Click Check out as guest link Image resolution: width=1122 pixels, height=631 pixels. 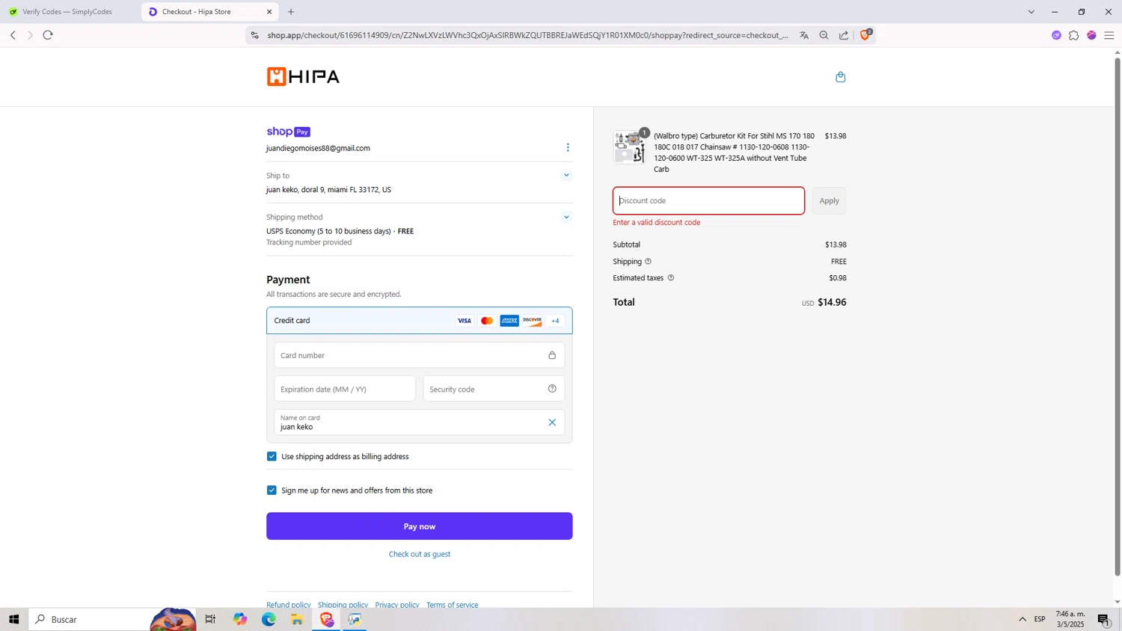(x=419, y=554)
